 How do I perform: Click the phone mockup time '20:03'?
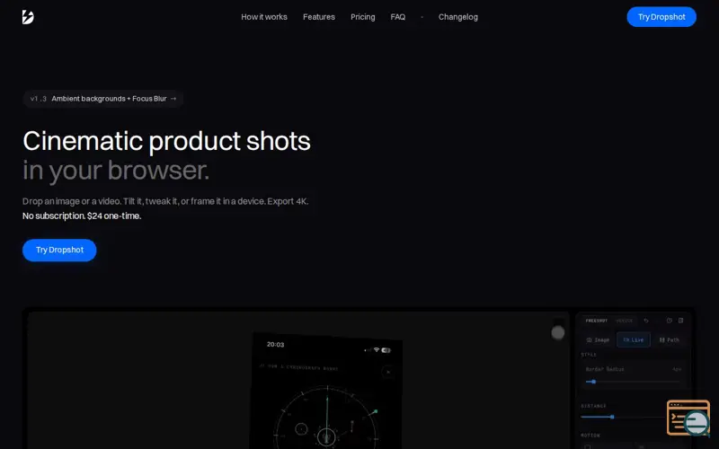[x=276, y=345]
